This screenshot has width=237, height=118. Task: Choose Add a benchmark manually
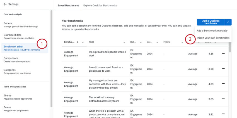[212, 31]
